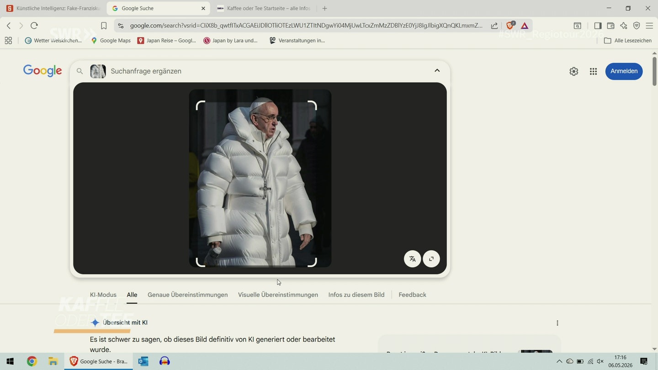Open the Wi-Fi network tray icon
Screen dimensions: 658x370
point(590,361)
